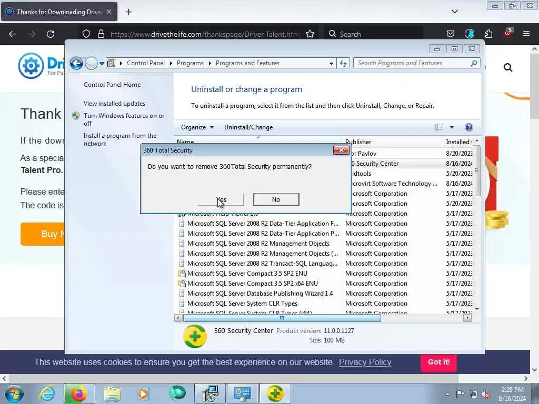
Task: Open the Privacy Policy link
Action: point(365,362)
